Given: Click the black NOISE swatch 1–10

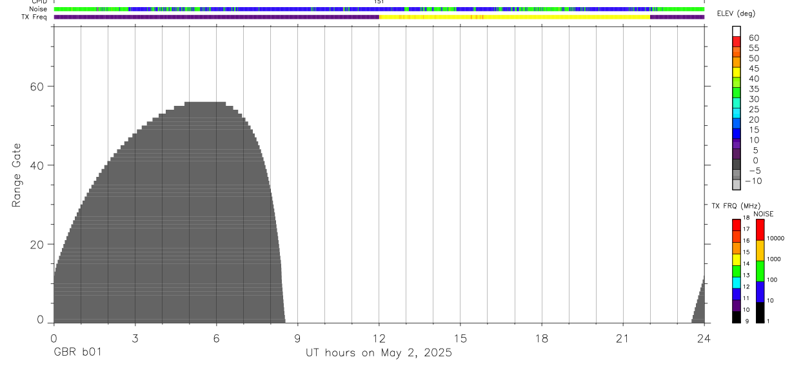Looking at the screenshot, I should point(760,312).
